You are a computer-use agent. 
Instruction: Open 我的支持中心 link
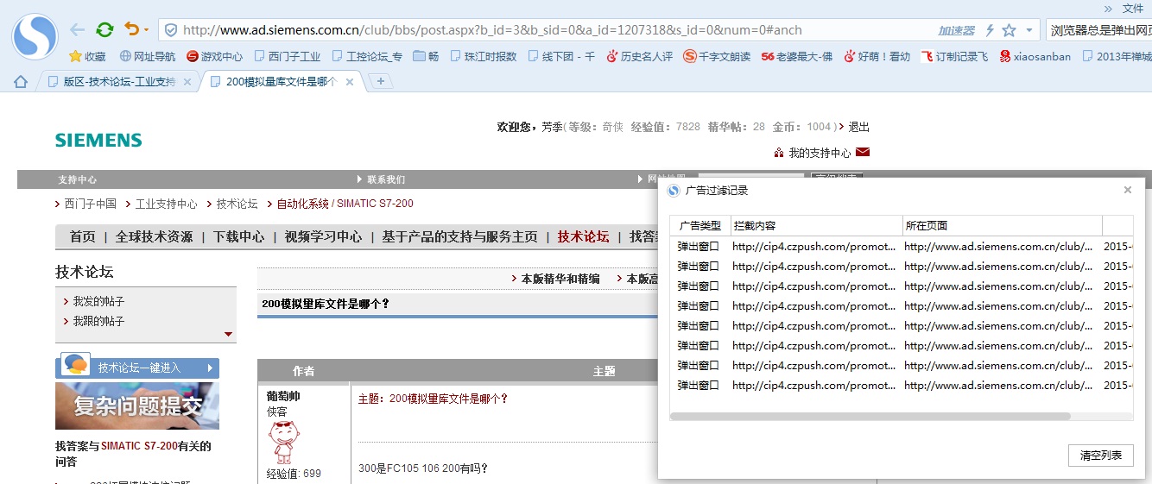[820, 153]
